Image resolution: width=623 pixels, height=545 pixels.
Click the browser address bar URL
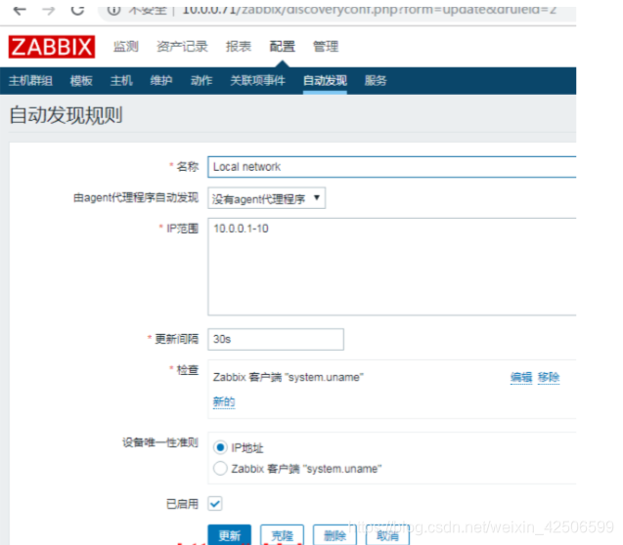click(369, 10)
